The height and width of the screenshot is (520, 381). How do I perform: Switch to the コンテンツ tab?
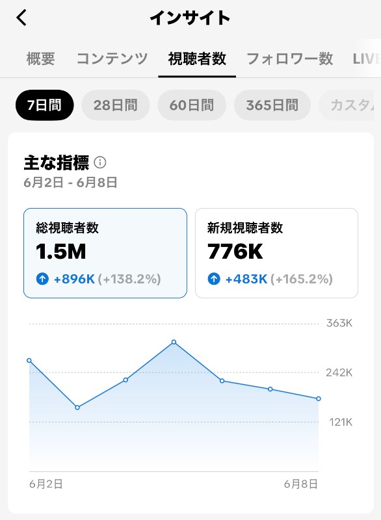click(x=112, y=59)
